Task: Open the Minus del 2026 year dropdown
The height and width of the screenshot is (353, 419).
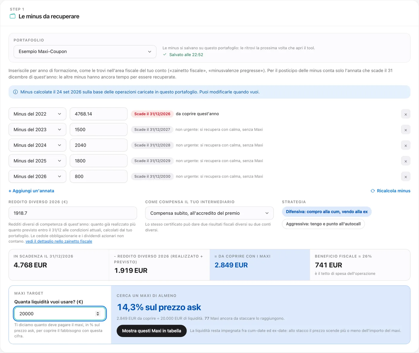Action: pos(37,176)
